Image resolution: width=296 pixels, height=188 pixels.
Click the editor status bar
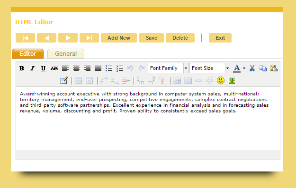coord(148,155)
